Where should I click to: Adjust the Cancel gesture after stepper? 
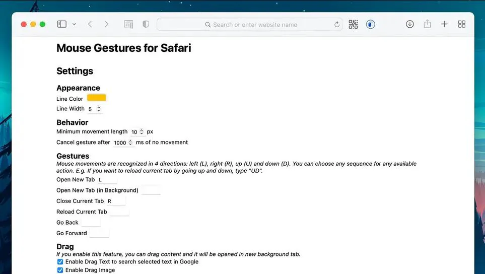[131, 143]
